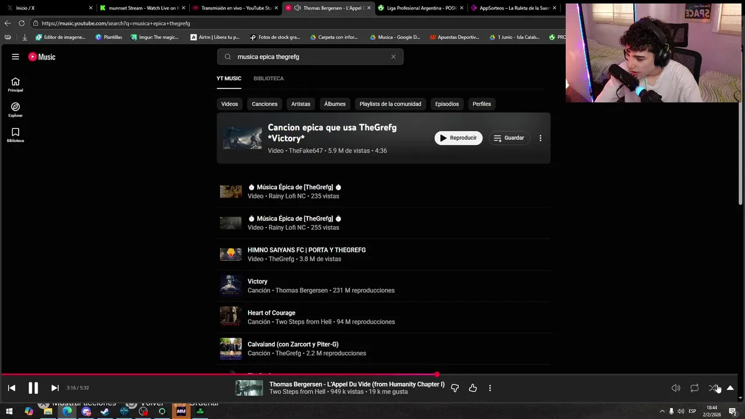Switch to the YT MUSIC tab
This screenshot has width=745, height=419.
[x=229, y=78]
